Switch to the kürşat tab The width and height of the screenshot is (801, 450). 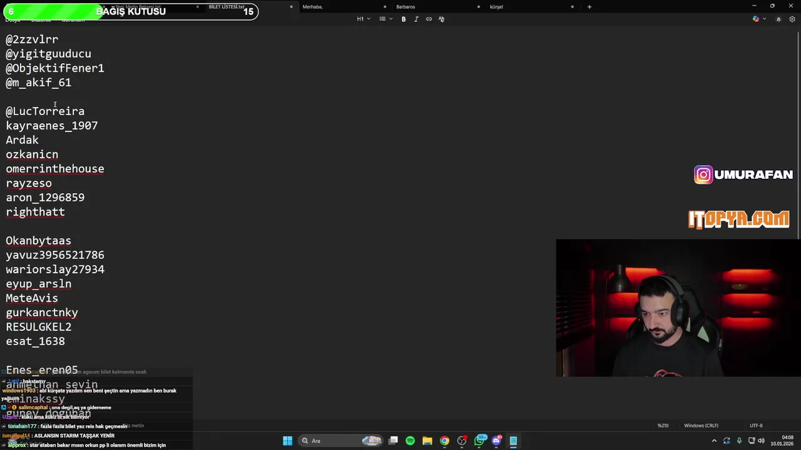496,7
